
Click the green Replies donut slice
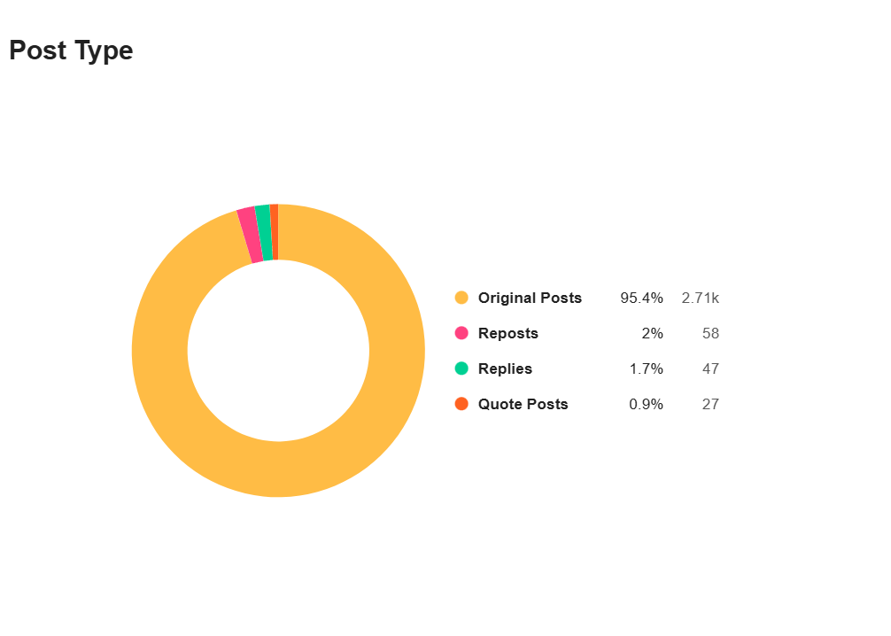[x=264, y=232]
